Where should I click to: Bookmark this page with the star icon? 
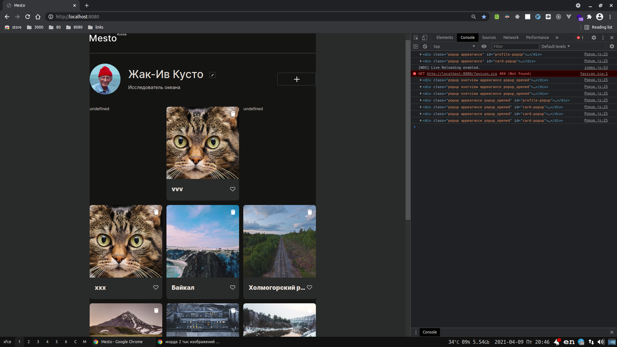[x=484, y=17]
